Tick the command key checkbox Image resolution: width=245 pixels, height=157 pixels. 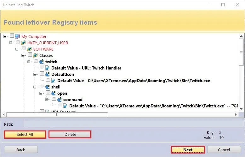click(54, 99)
